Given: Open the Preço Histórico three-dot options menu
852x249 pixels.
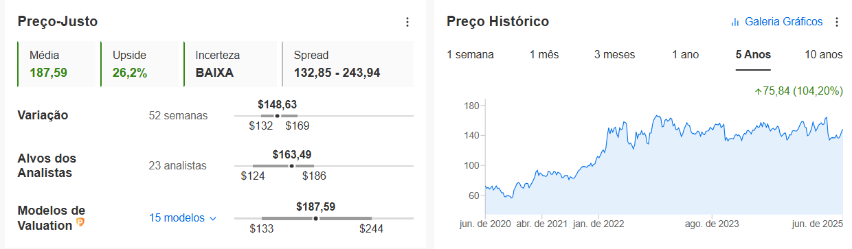Looking at the screenshot, I should pyautogui.click(x=836, y=22).
